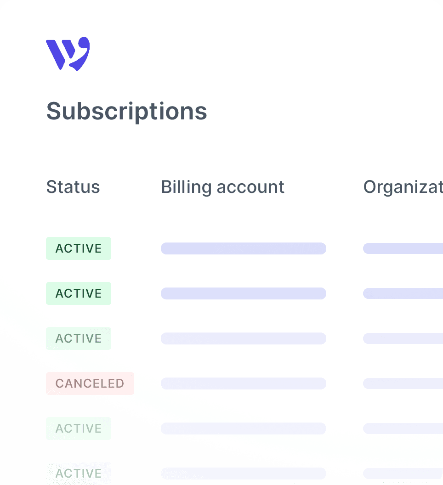
Task: Click the third row's ACTIVE status badge
Action: [79, 338]
